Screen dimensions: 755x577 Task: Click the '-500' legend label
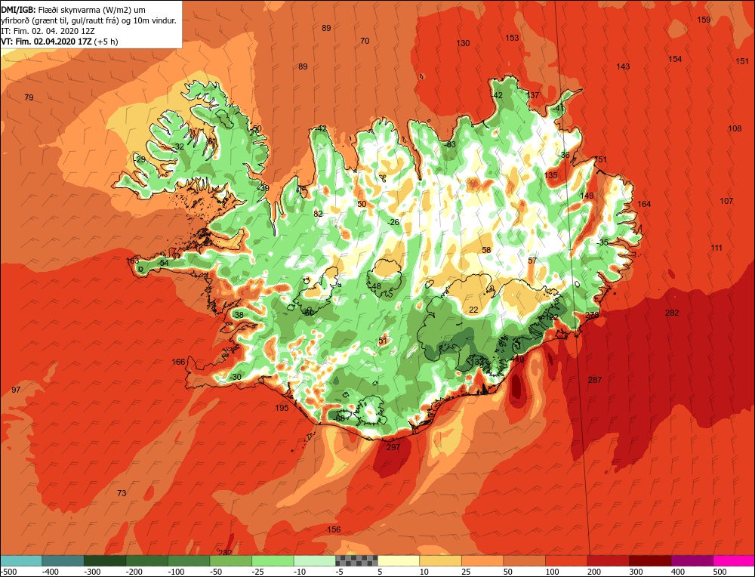pyautogui.click(x=8, y=572)
